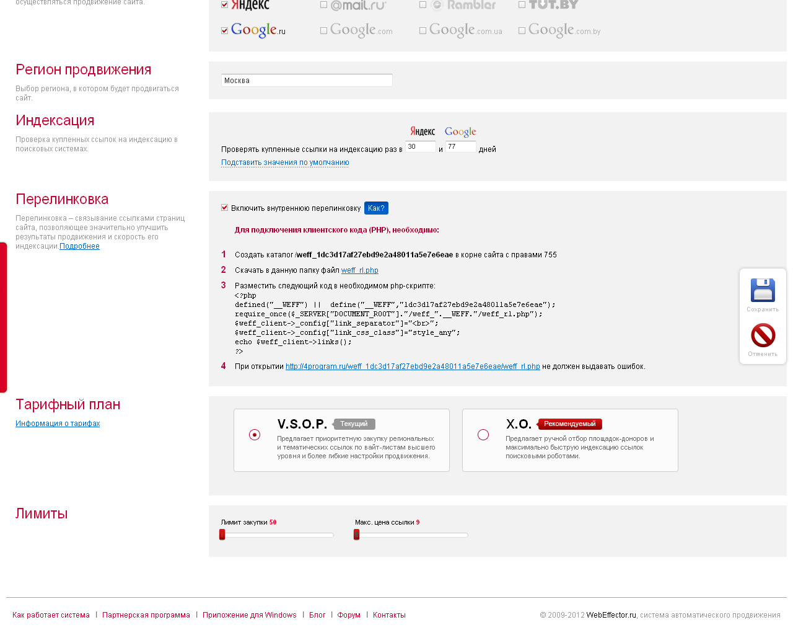Viewport: 793px width, 635px height.
Task: Enable the Rambler checkbox
Action: pos(423,4)
